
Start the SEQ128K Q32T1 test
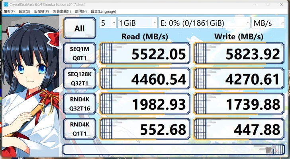[80, 79]
